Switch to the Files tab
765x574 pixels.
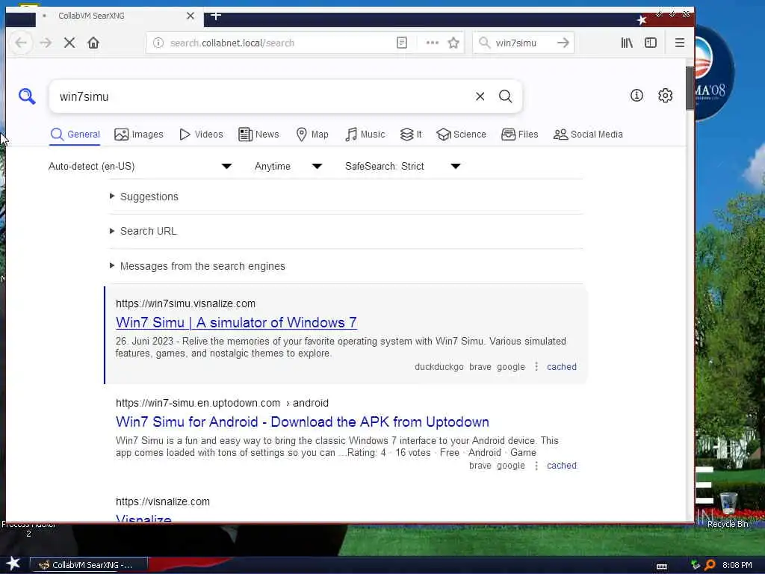pos(520,135)
